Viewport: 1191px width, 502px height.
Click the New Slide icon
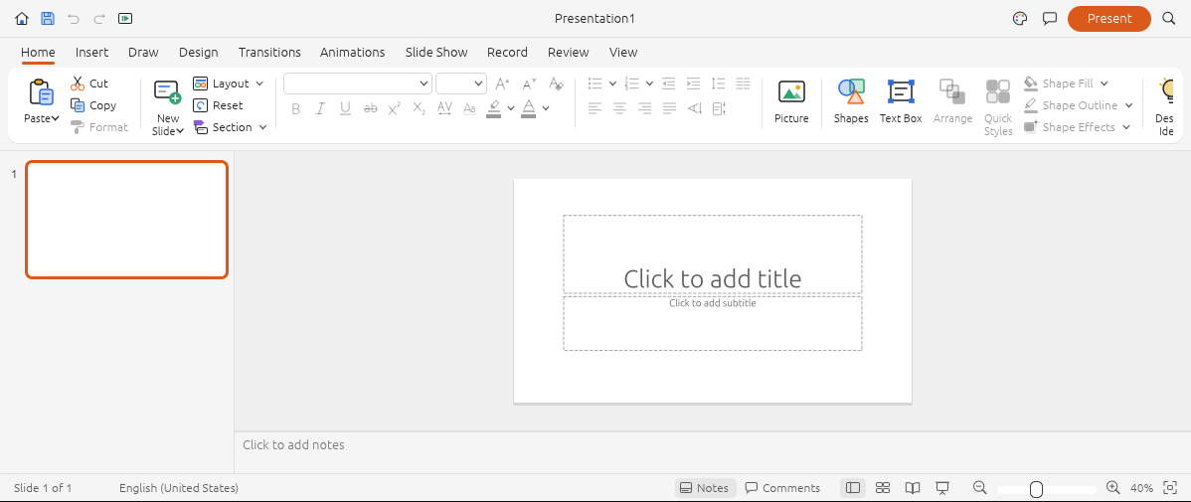(167, 92)
